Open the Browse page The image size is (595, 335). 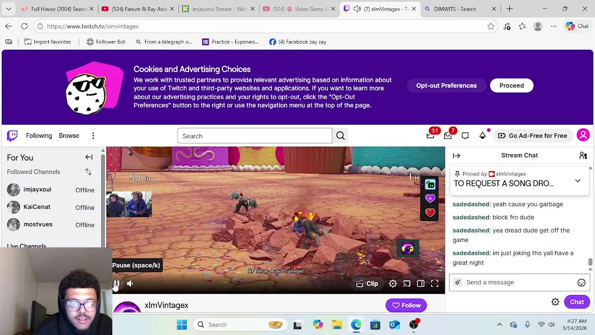(69, 136)
